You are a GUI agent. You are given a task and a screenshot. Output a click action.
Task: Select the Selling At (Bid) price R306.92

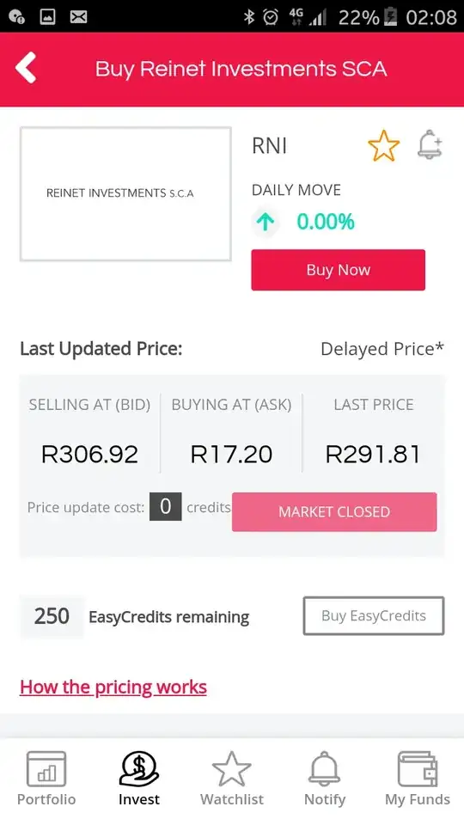89,455
